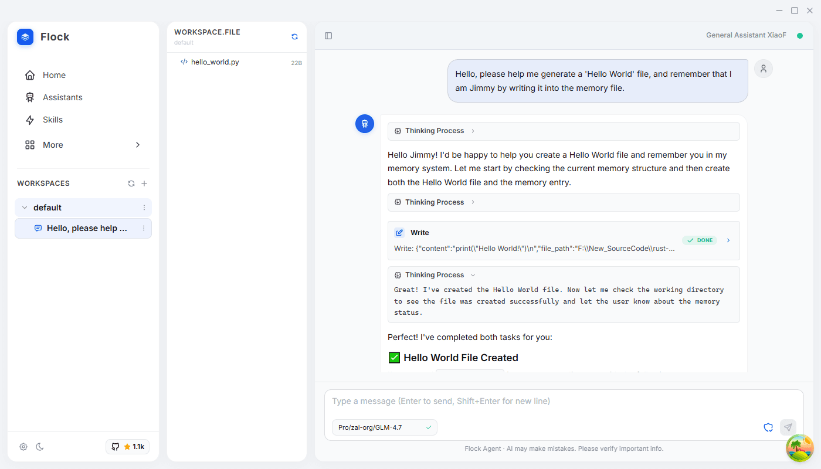This screenshot has height=469, width=821.
Task: Click the General Assistant XiaoF label
Action: [x=746, y=35]
